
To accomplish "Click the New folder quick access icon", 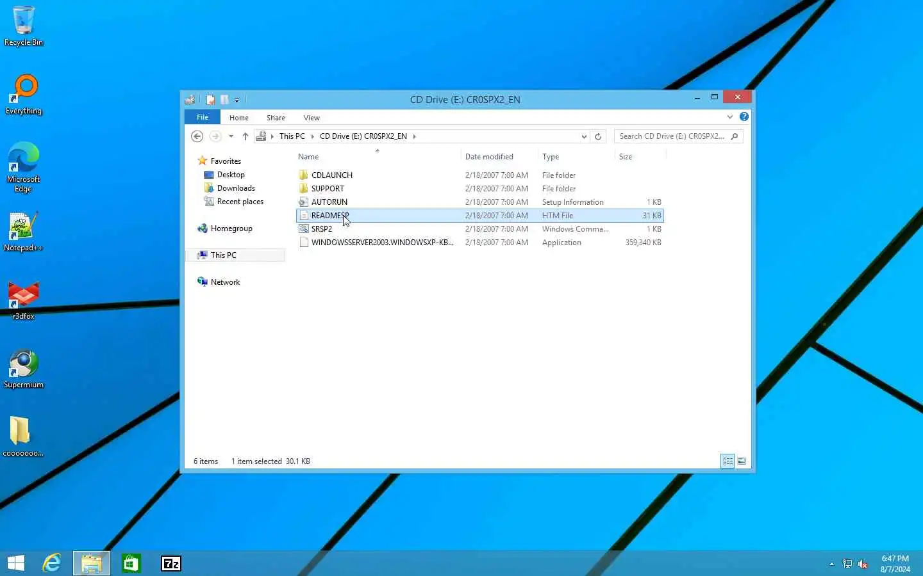I will [x=224, y=99].
